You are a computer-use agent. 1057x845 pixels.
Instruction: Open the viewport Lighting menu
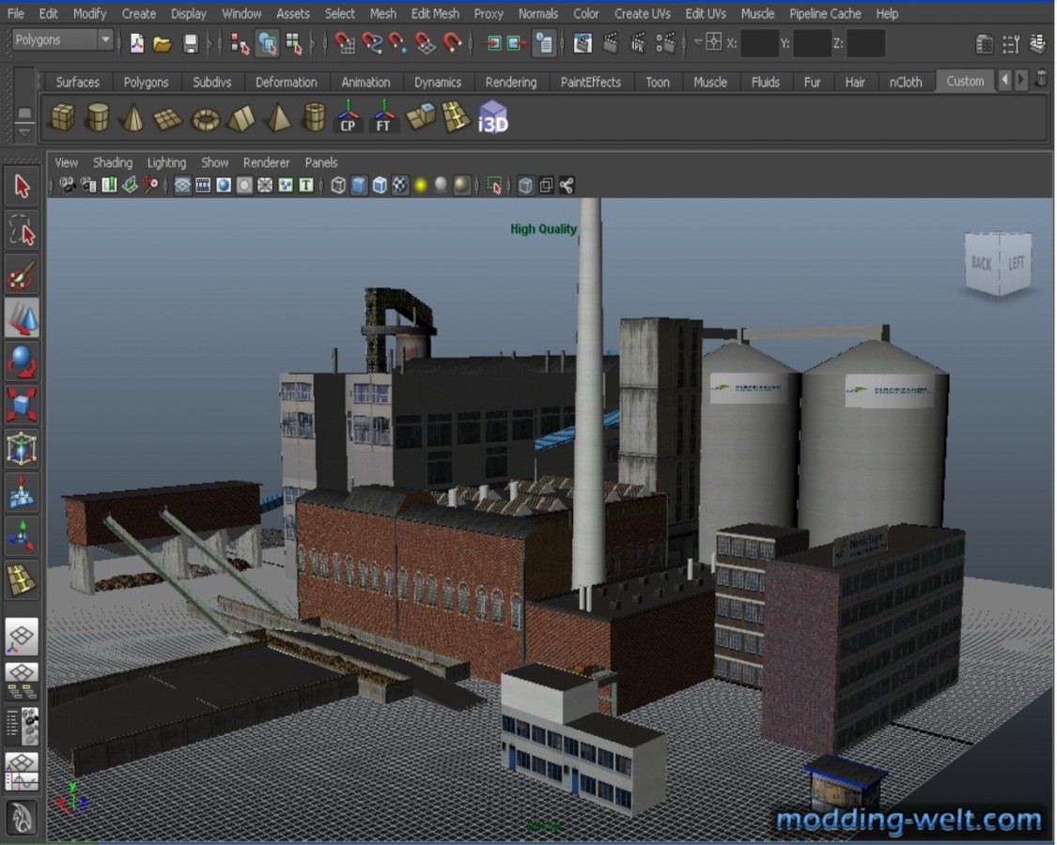(166, 162)
